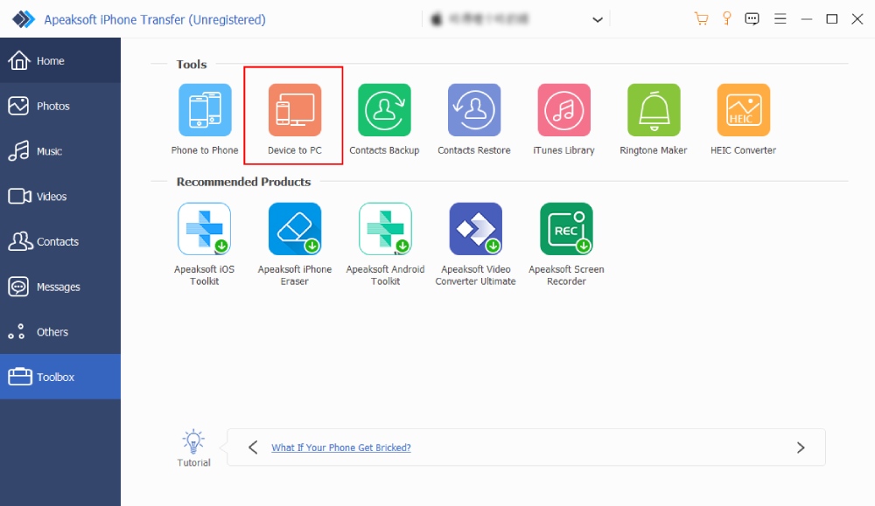Open the Music section
Image resolution: width=875 pixels, height=506 pixels.
[60, 151]
